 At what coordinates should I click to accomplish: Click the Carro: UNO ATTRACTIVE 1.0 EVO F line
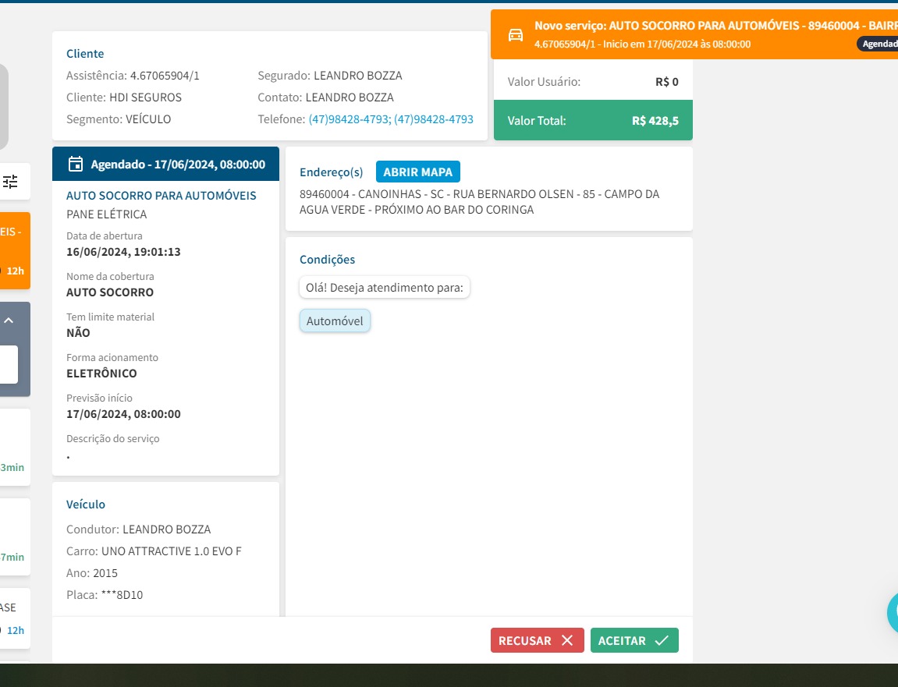[154, 551]
